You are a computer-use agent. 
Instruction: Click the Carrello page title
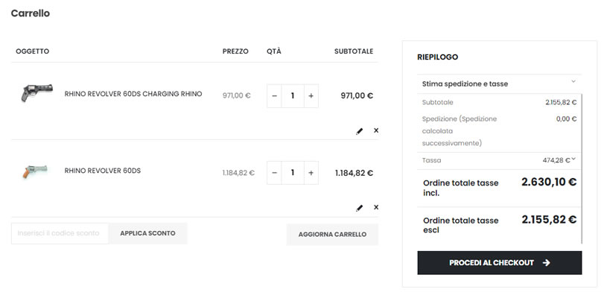pos(31,13)
